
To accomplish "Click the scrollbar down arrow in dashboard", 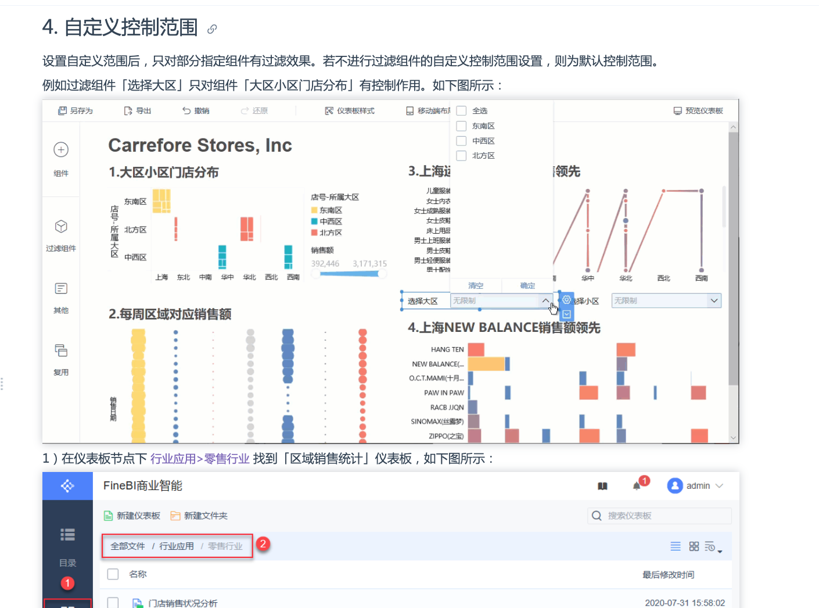I will tap(733, 438).
